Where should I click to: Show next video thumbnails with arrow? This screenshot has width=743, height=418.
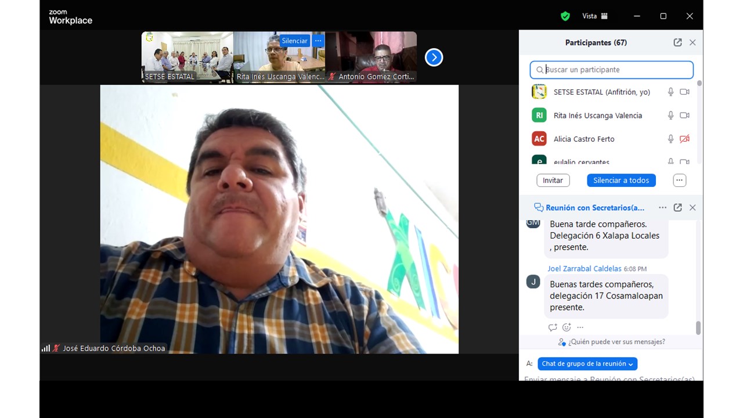(434, 57)
